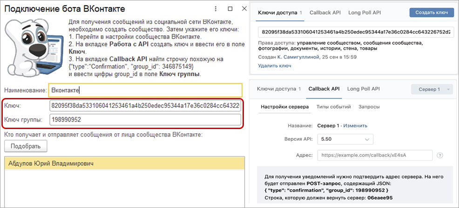Switch to the Типы событий tab
The width and height of the screenshot is (459, 208).
point(333,107)
